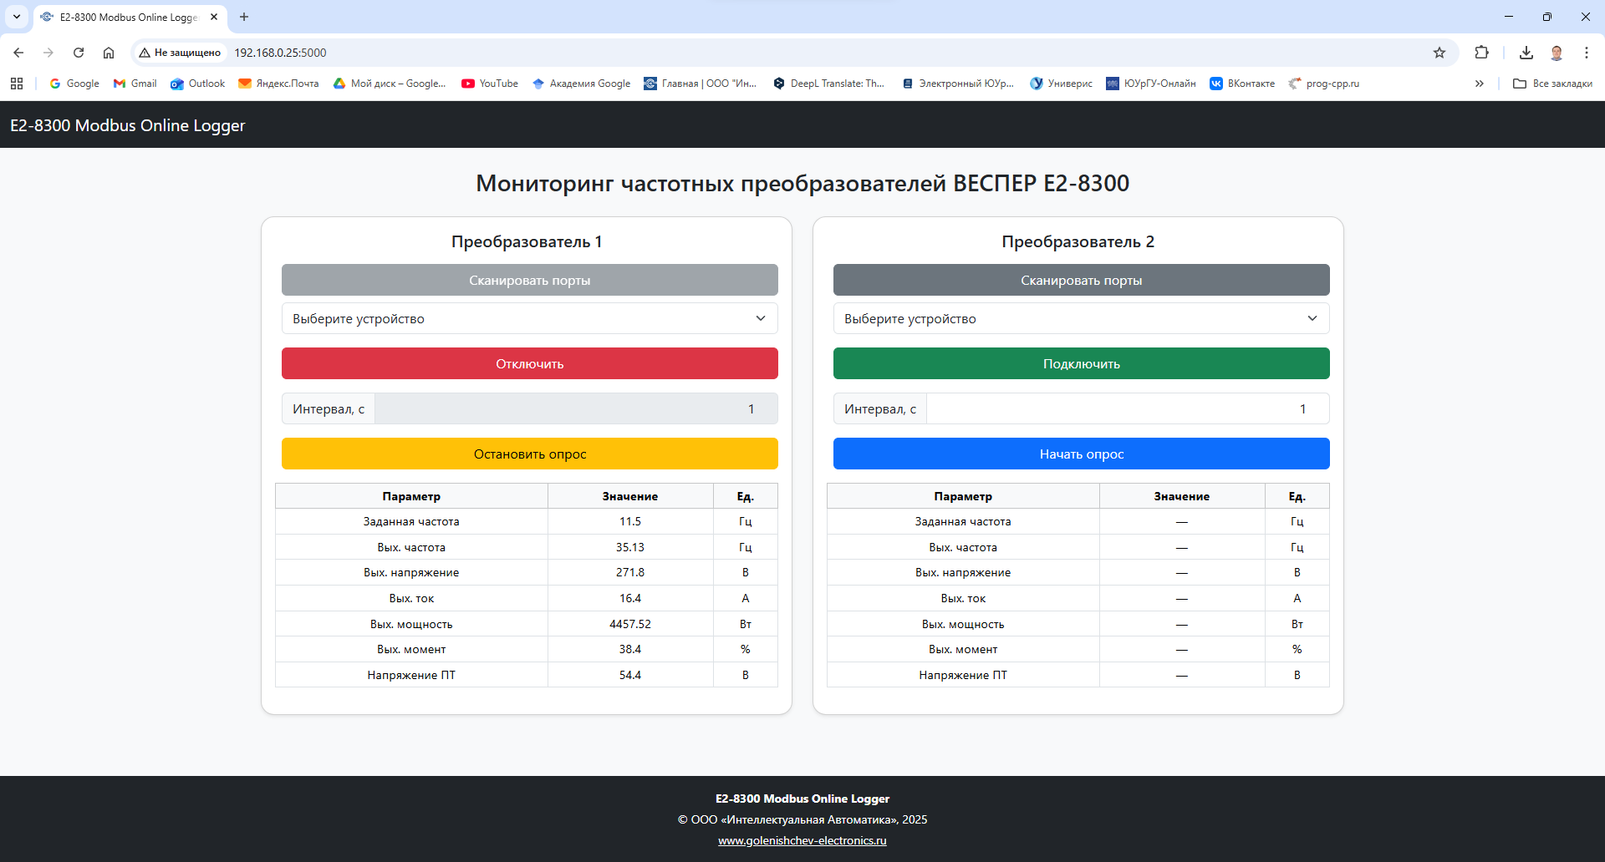Click the Интервал input for Преобразователь 2
This screenshot has height=862, width=1605.
tap(1127, 408)
